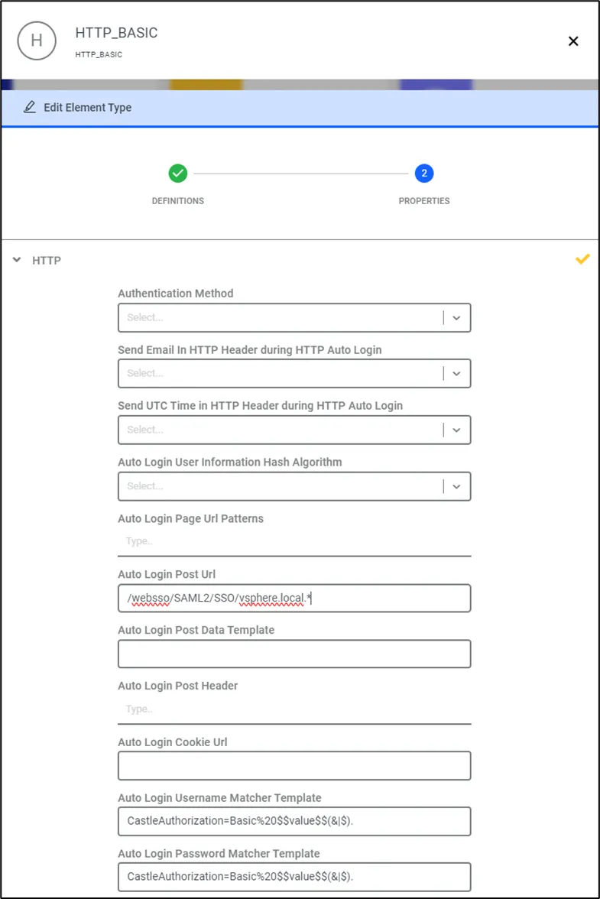The height and width of the screenshot is (899, 600).
Task: Click Send Email In HTTP Header arrow
Action: tap(456, 373)
